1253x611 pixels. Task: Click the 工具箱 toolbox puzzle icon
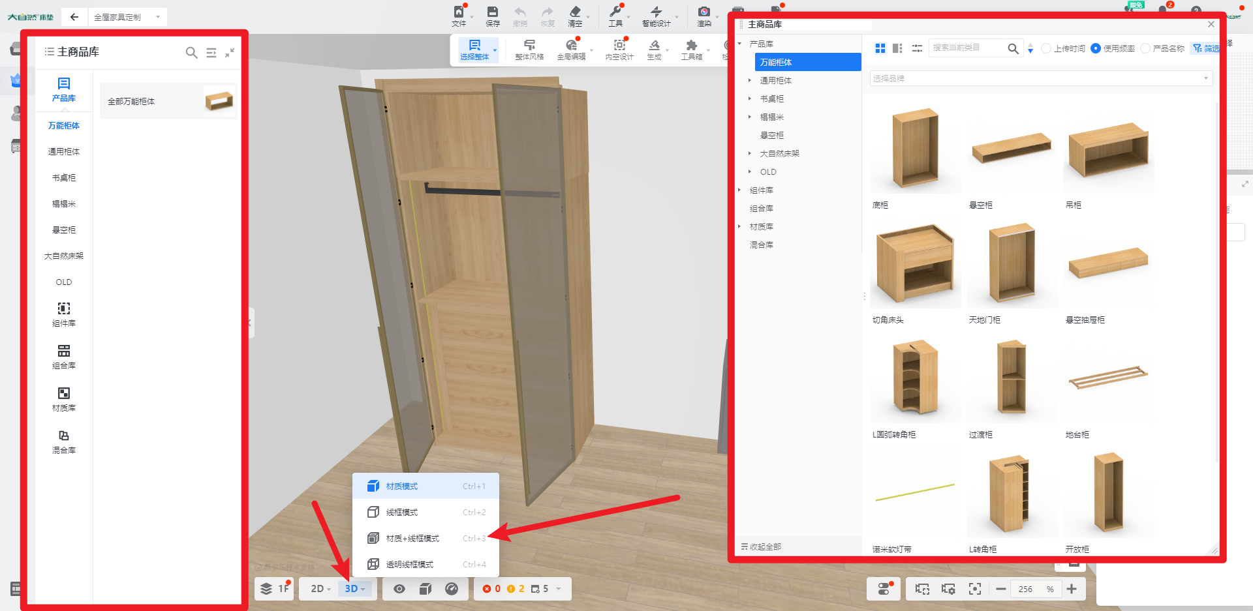pos(691,49)
